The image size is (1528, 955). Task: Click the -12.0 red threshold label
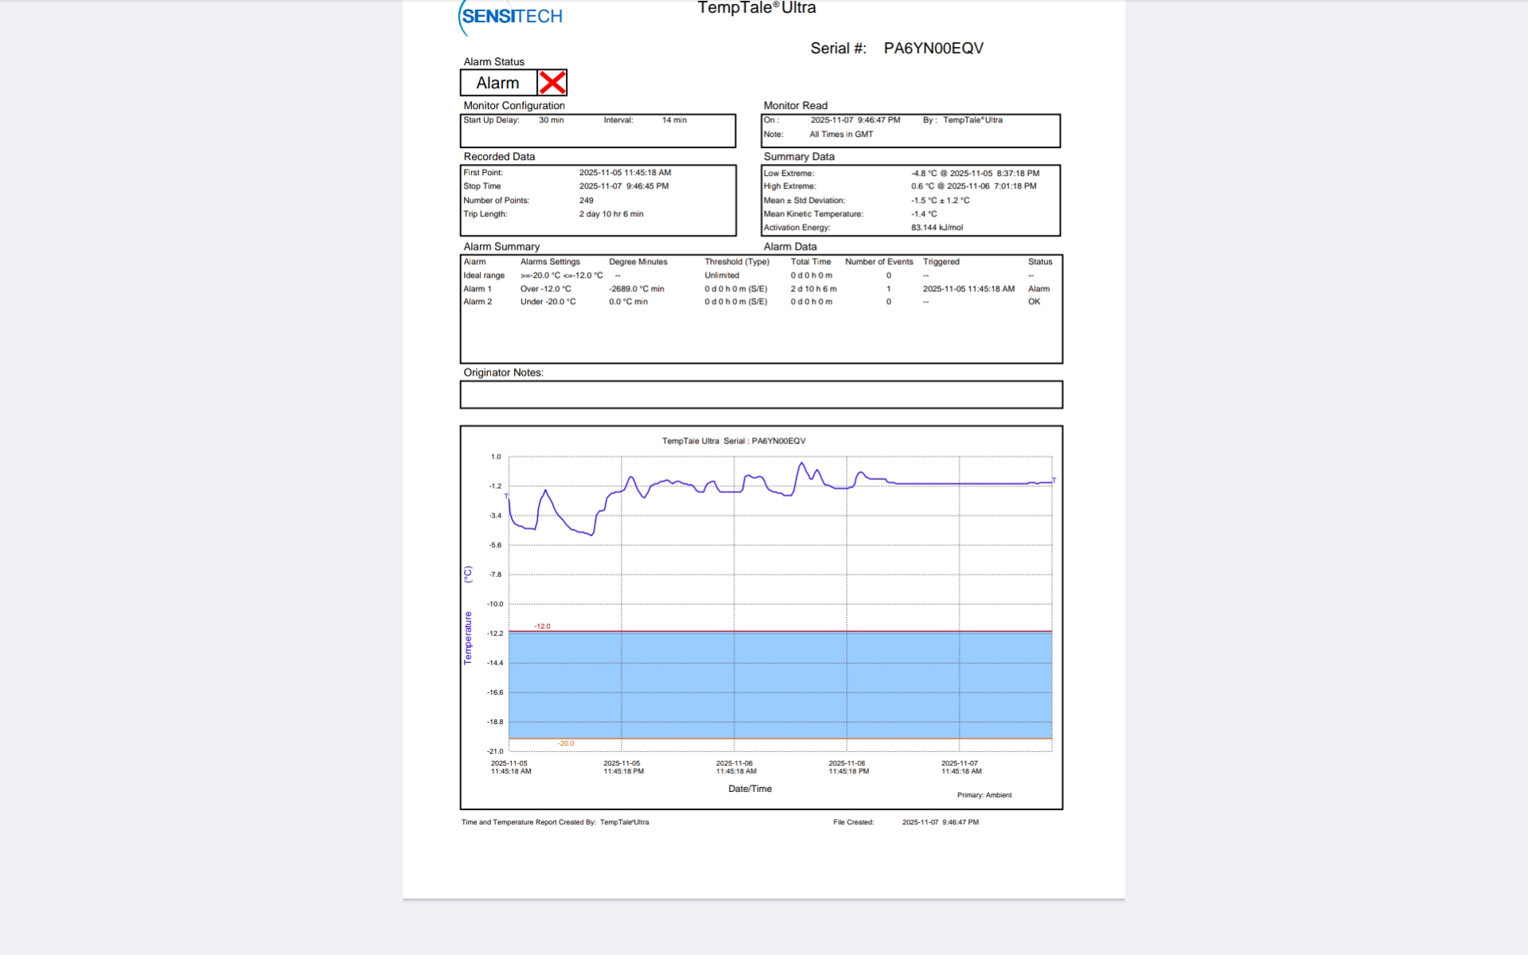point(542,626)
